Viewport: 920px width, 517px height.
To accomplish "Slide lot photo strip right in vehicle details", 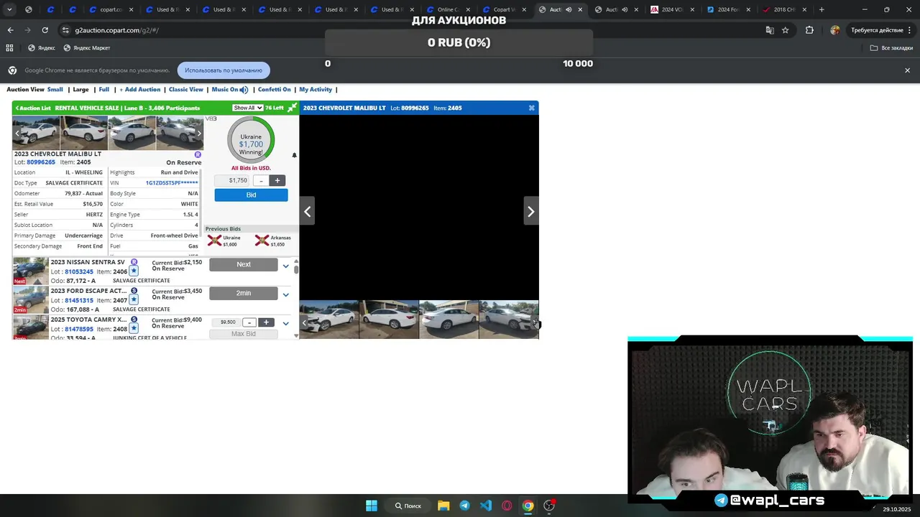I will tap(199, 133).
